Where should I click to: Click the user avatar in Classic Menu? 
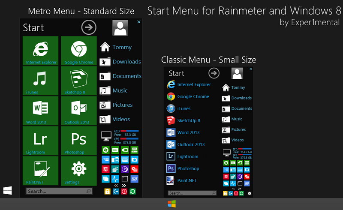point(237,73)
